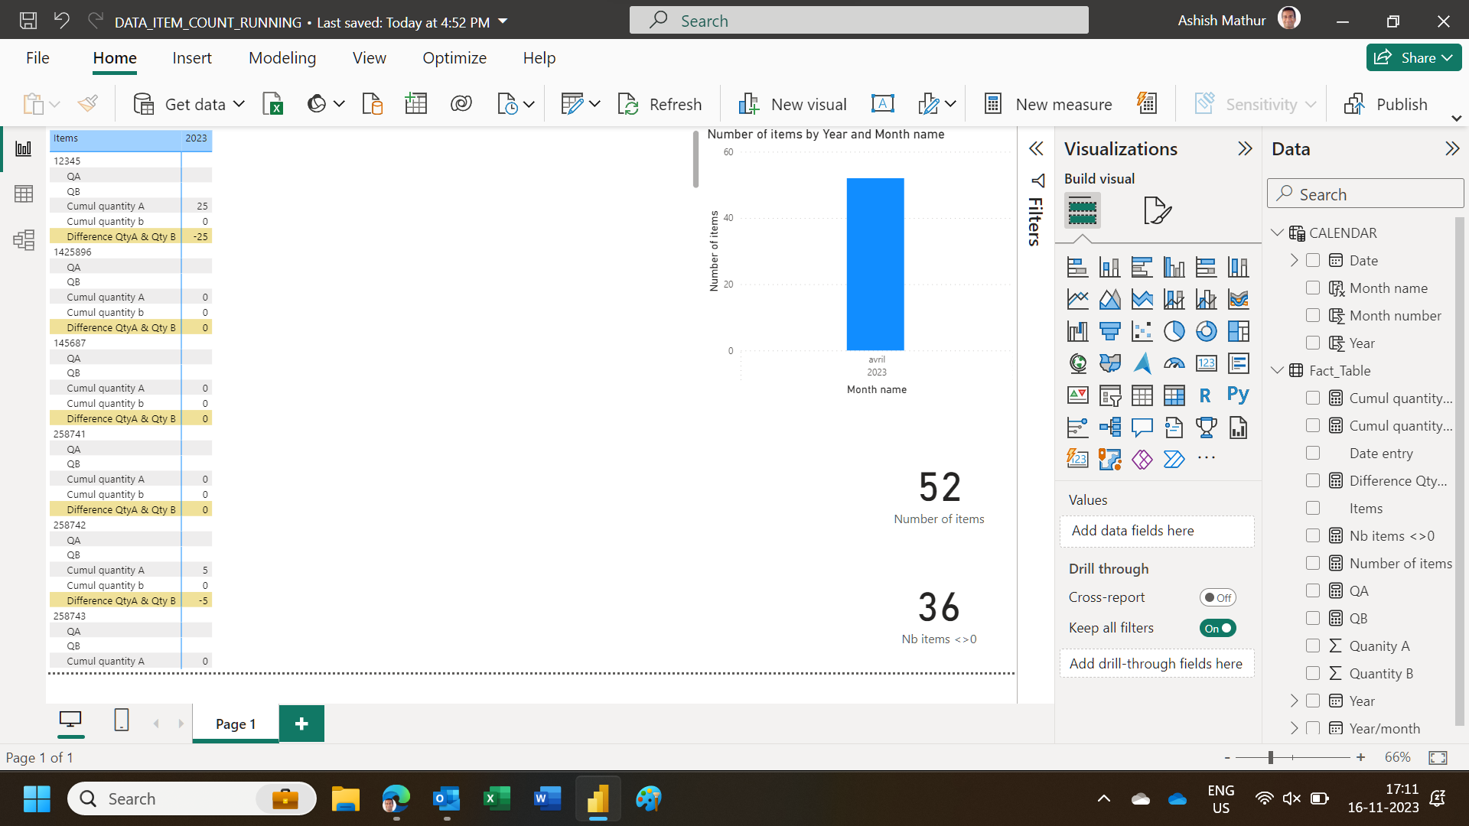Image resolution: width=1469 pixels, height=826 pixels.
Task: Switch to the Insert tab
Action: (192, 58)
